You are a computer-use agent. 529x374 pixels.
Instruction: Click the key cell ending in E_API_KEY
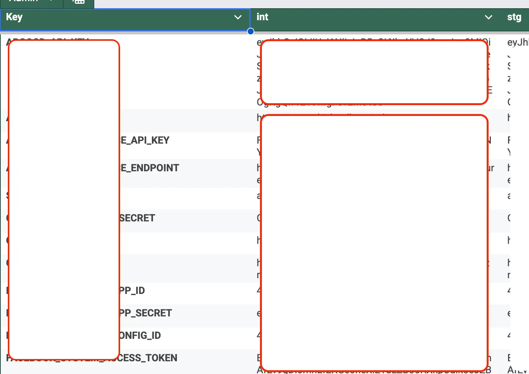(145, 141)
